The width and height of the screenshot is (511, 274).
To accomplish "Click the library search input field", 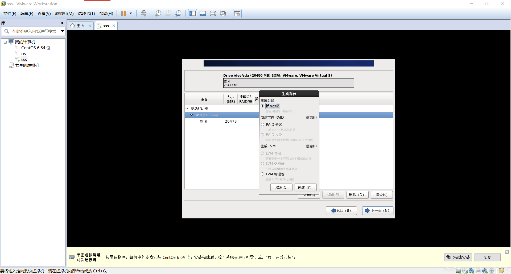I will click(x=34, y=31).
